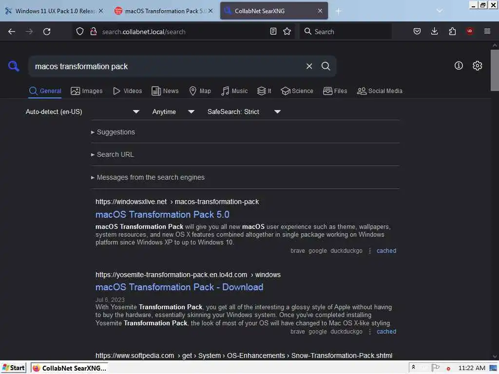Open the About info icon

[x=459, y=66]
